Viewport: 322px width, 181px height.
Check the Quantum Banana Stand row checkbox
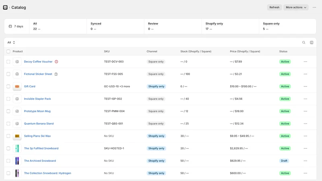pyautogui.click(x=8, y=123)
